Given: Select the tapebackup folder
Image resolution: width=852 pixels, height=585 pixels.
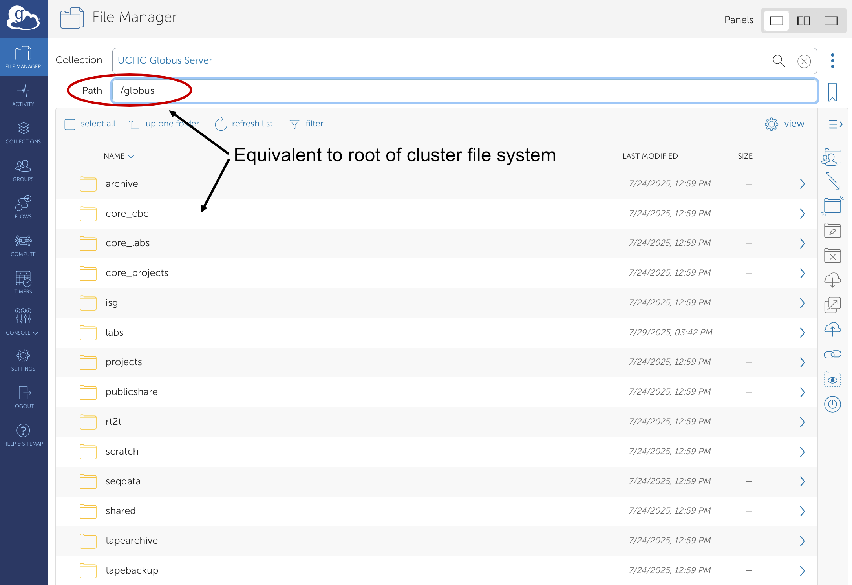Looking at the screenshot, I should (x=436, y=570).
